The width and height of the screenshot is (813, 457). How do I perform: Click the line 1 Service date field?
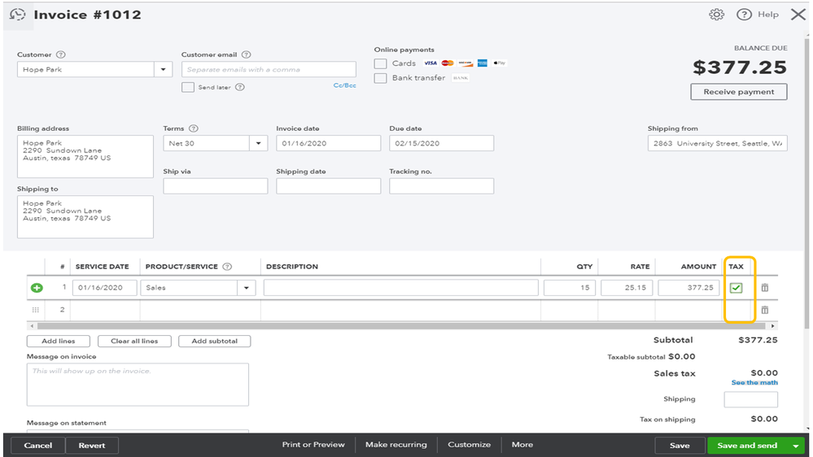pos(105,288)
